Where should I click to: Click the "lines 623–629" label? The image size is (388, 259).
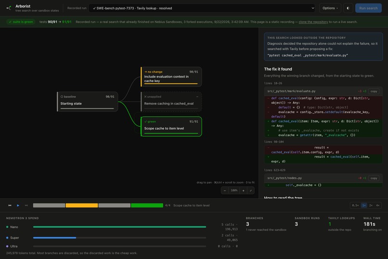[274, 170]
